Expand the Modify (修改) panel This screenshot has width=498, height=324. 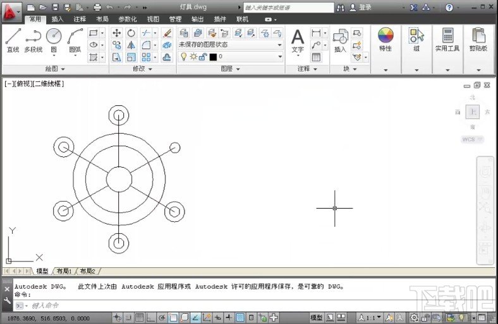point(142,69)
